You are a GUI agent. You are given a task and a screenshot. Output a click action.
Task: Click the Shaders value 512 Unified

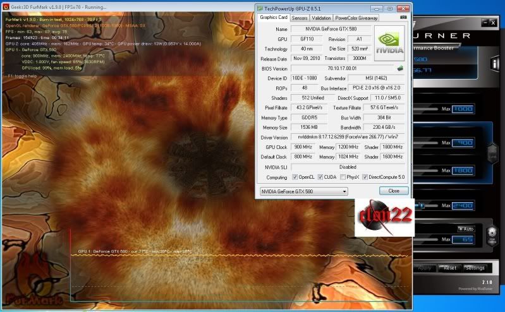tap(312, 98)
